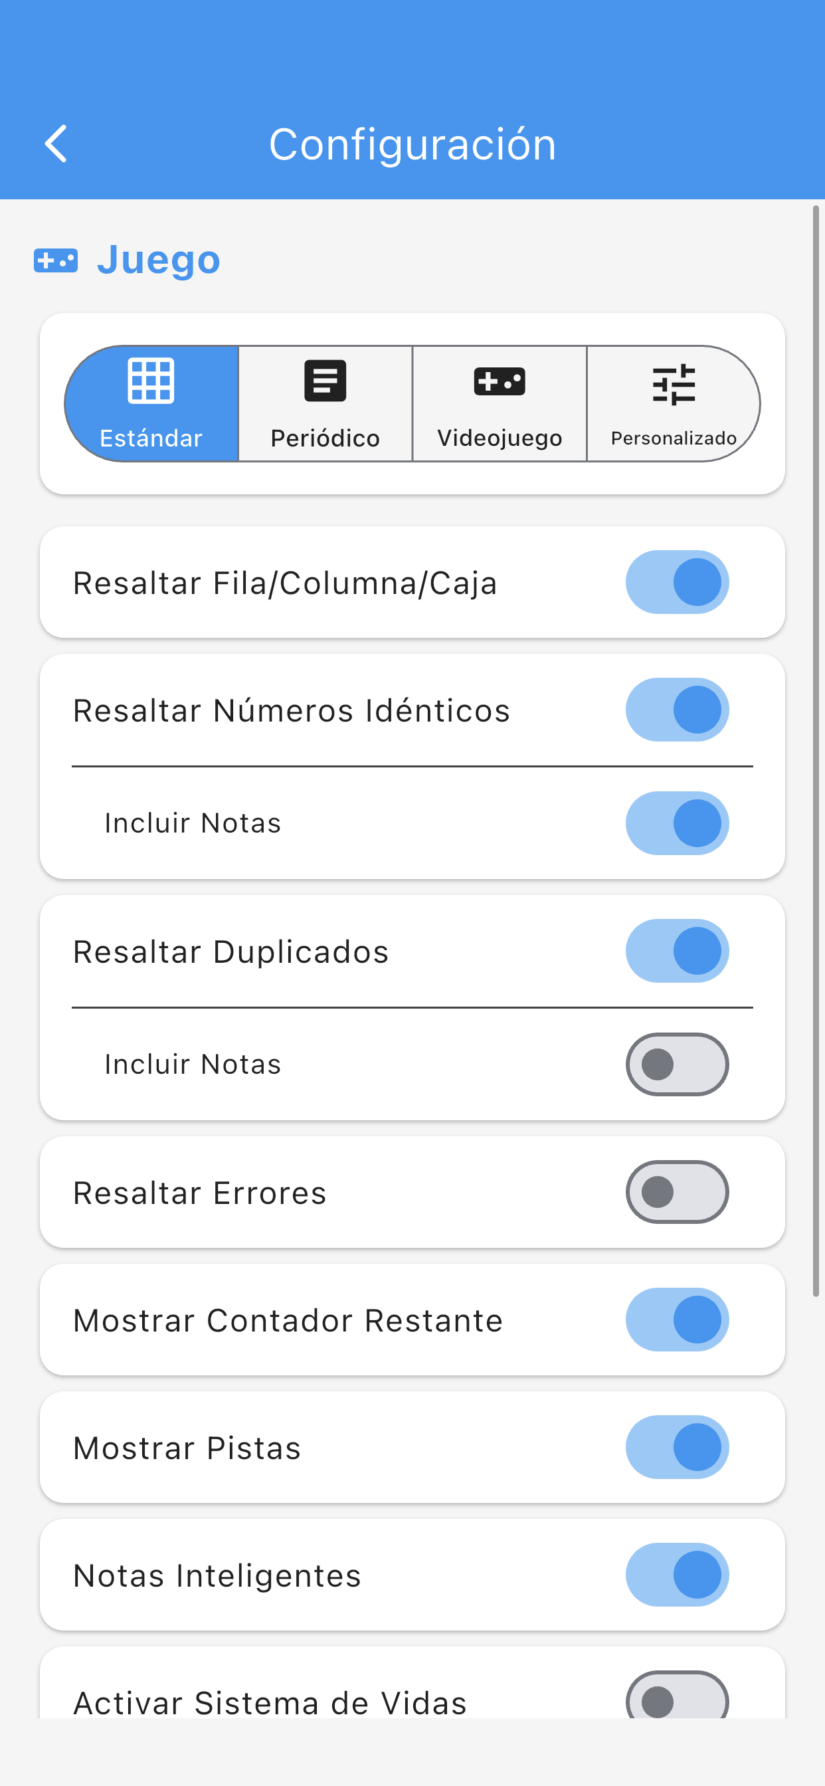Screen dimensions: 825x1786
Task: Select the Estándar grid icon
Action: click(150, 381)
